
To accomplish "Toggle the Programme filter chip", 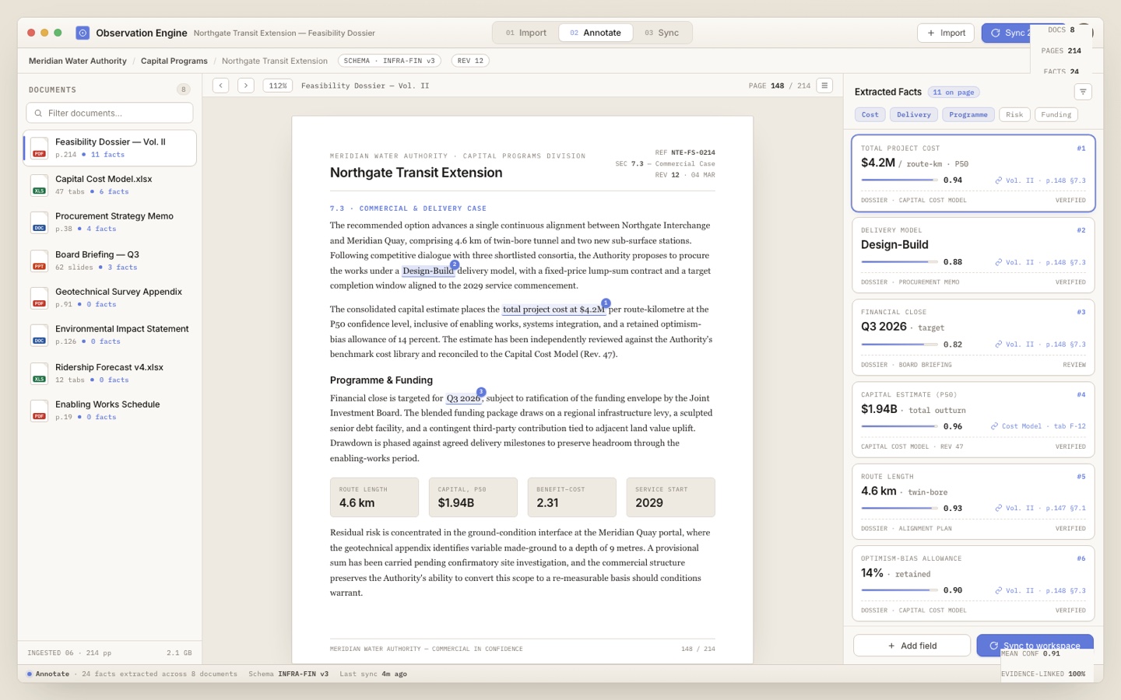I will tap(968, 115).
